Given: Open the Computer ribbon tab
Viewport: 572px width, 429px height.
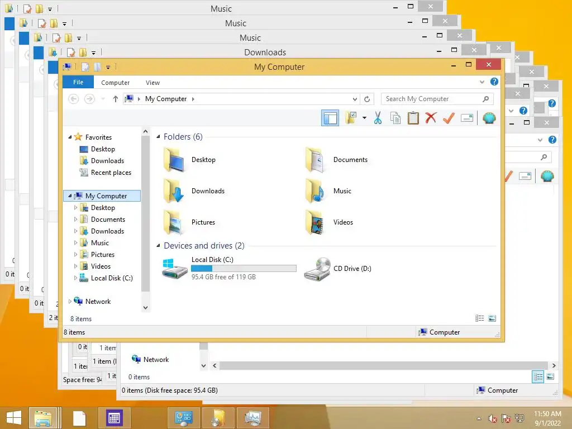Looking at the screenshot, I should [115, 83].
